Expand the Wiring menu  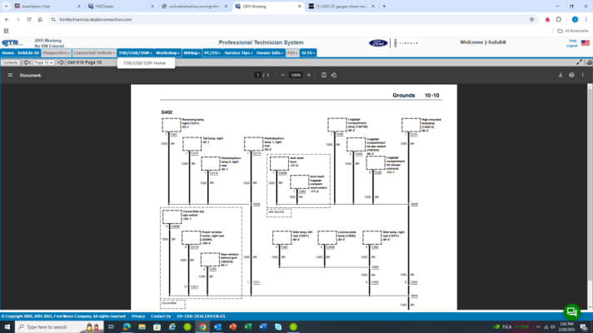click(x=192, y=53)
